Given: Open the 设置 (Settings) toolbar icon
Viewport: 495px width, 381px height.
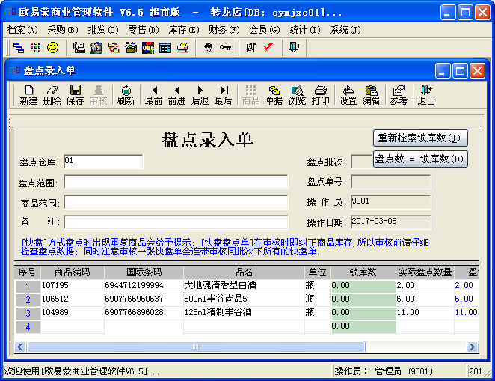Looking at the screenshot, I should [348, 95].
